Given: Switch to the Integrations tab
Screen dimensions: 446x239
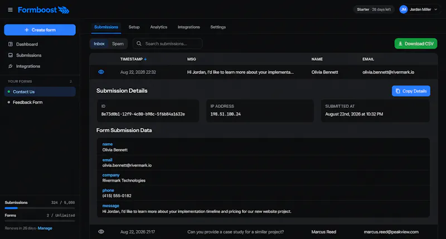Looking at the screenshot, I should [x=188, y=27].
